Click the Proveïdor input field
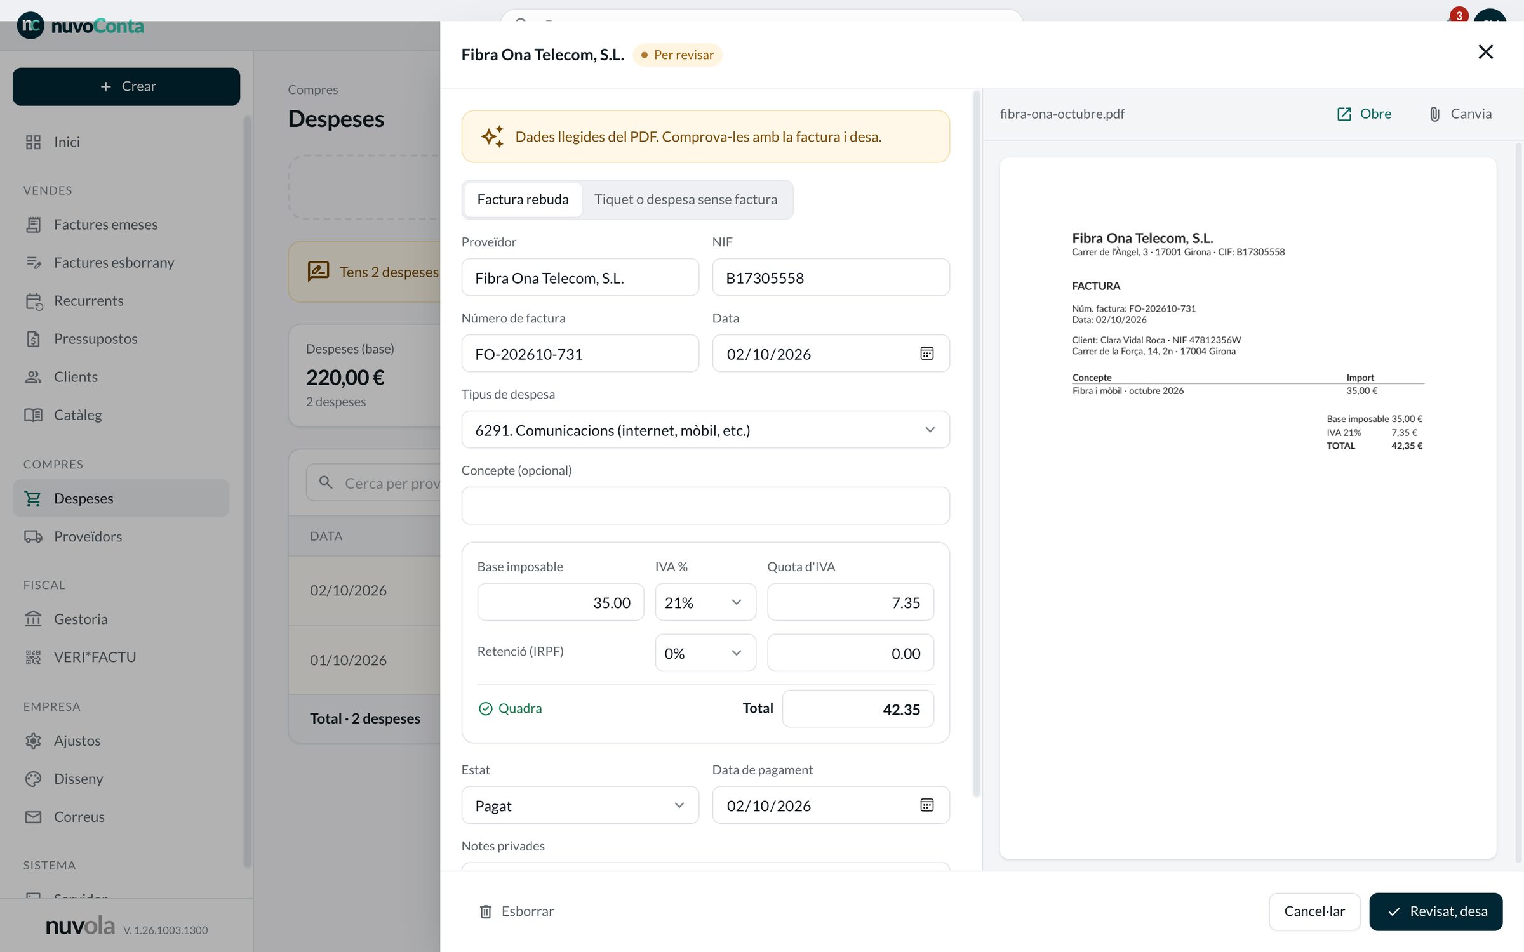The image size is (1524, 952). coord(580,277)
